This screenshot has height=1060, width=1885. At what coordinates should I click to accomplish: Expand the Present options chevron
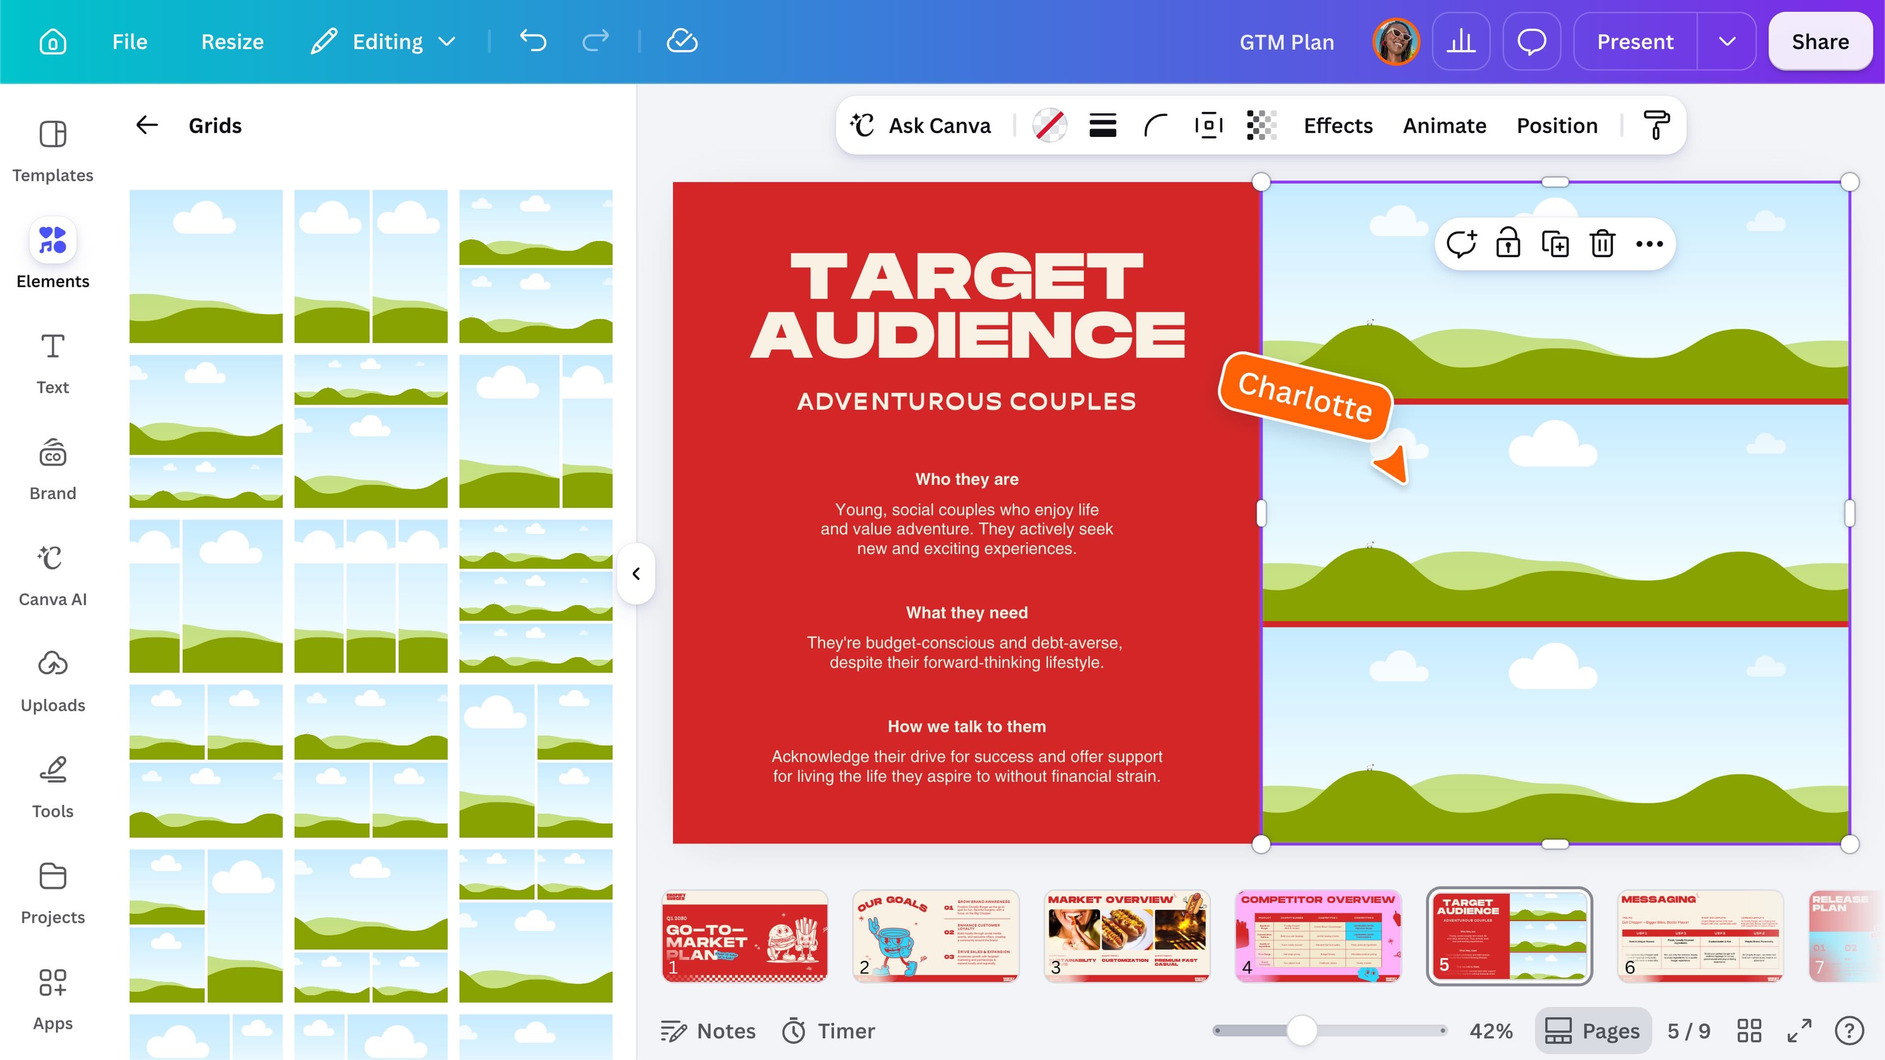pos(1727,42)
